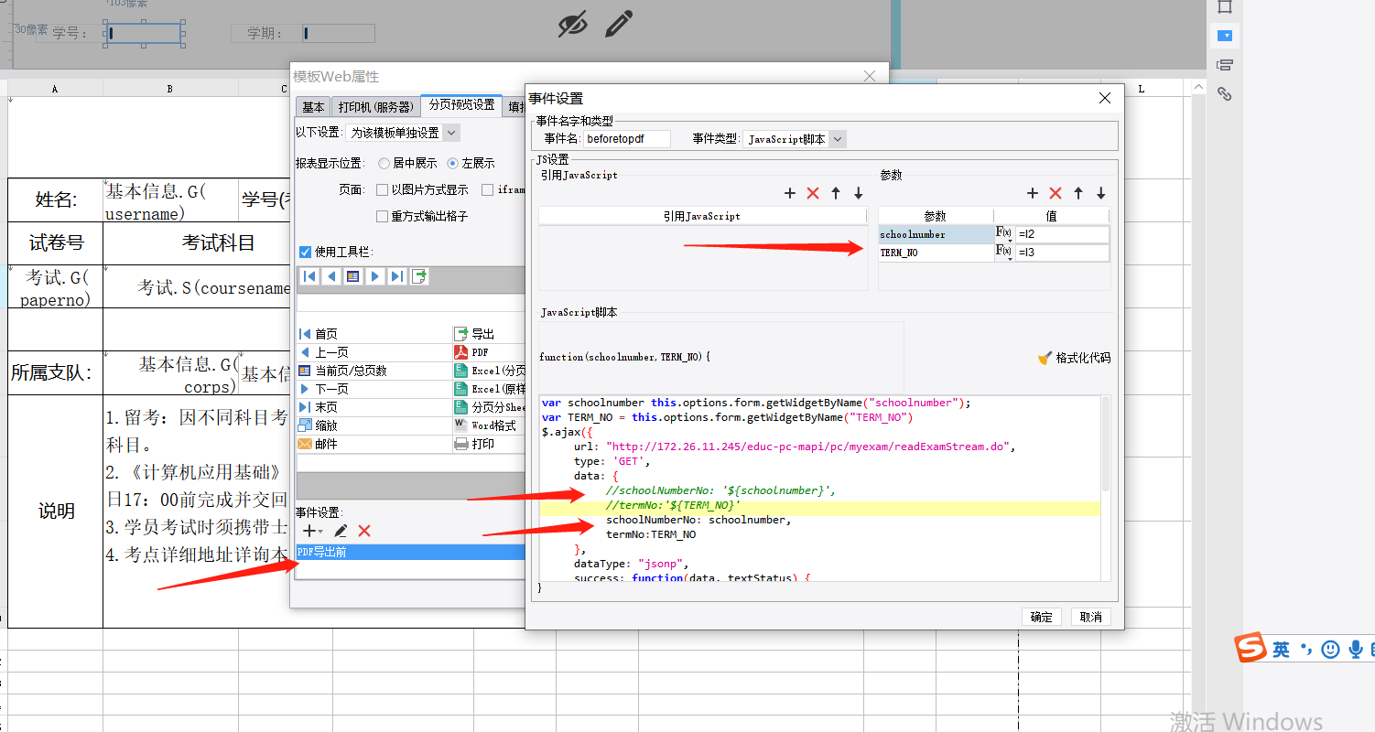The image size is (1375, 732).
Task: Switch to 打印机(服务器) tab
Action: [374, 107]
